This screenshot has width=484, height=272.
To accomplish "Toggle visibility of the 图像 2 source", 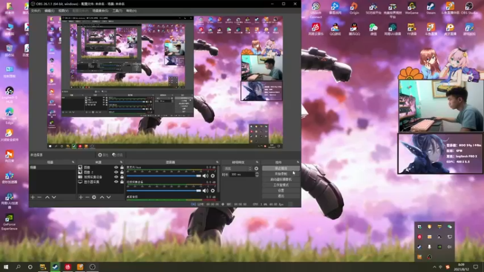I will [116, 172].
